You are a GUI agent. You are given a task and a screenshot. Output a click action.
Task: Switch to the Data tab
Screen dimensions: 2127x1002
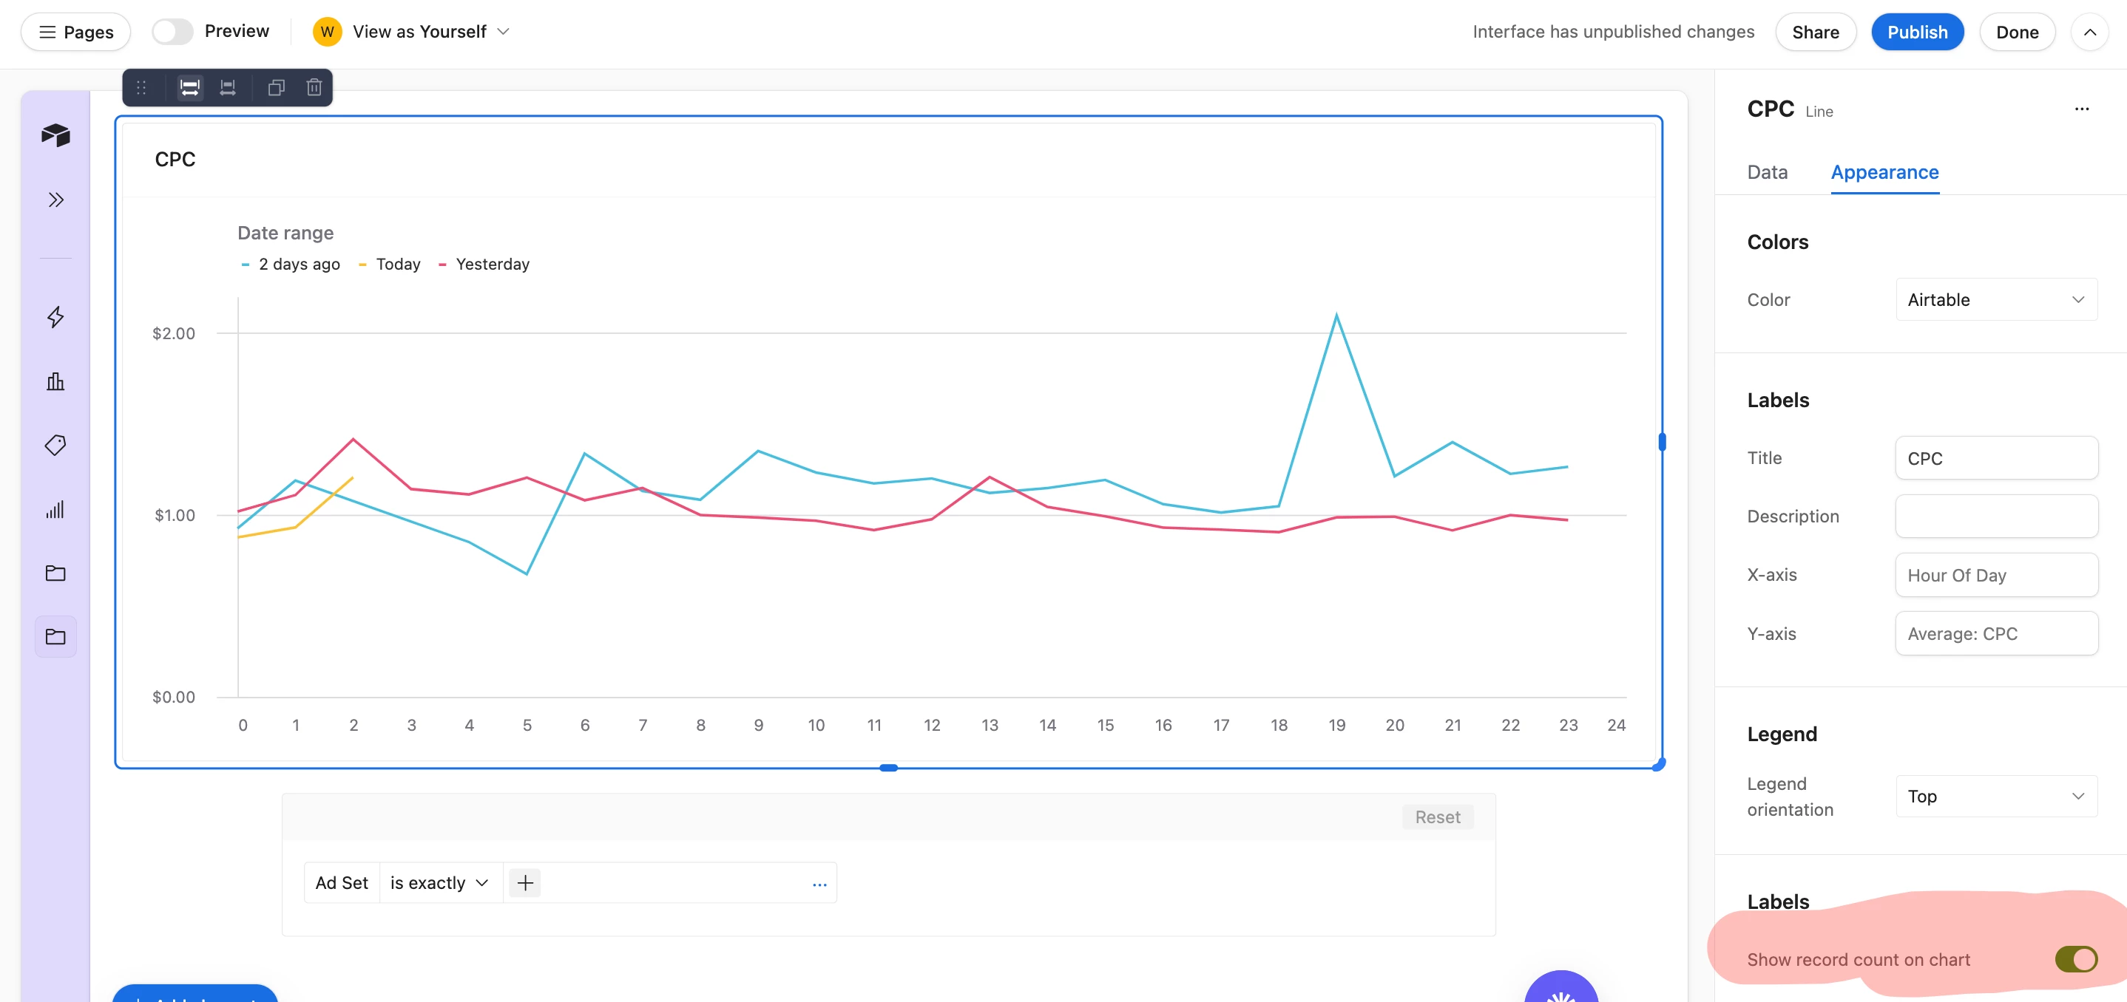click(1767, 172)
